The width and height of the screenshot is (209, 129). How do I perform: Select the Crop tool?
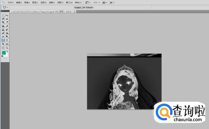point(3,22)
